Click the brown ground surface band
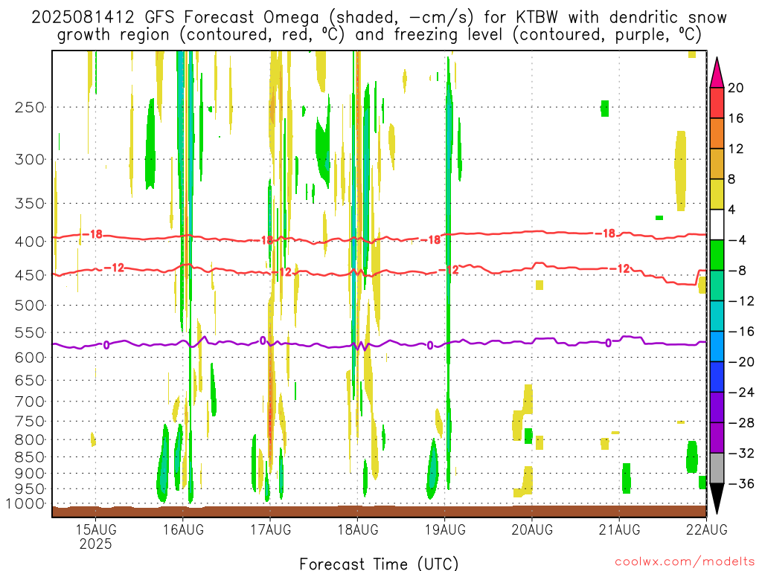762x571 pixels. [379, 512]
